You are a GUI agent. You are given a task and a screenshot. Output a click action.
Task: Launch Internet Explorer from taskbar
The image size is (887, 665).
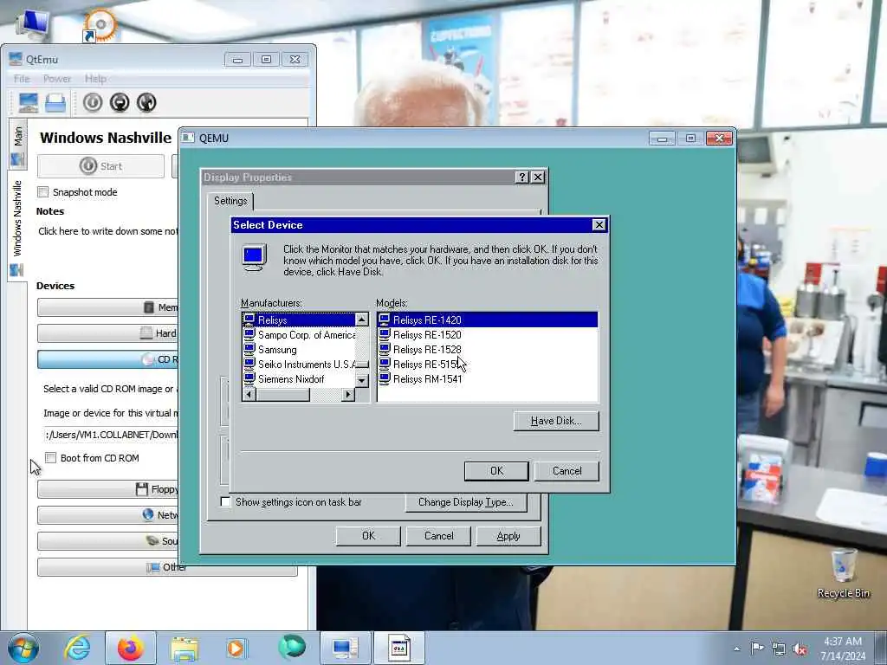point(77,648)
